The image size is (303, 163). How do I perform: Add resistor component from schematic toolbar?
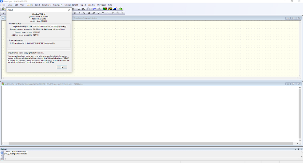coord(84,13)
